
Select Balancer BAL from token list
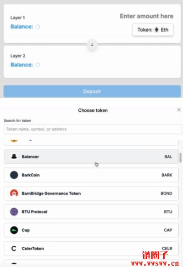(91, 157)
